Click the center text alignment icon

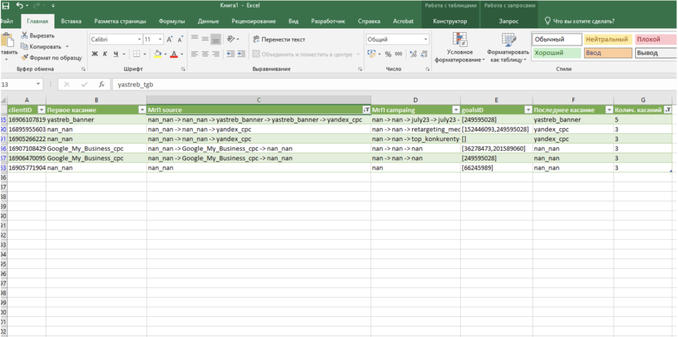tap(205, 54)
